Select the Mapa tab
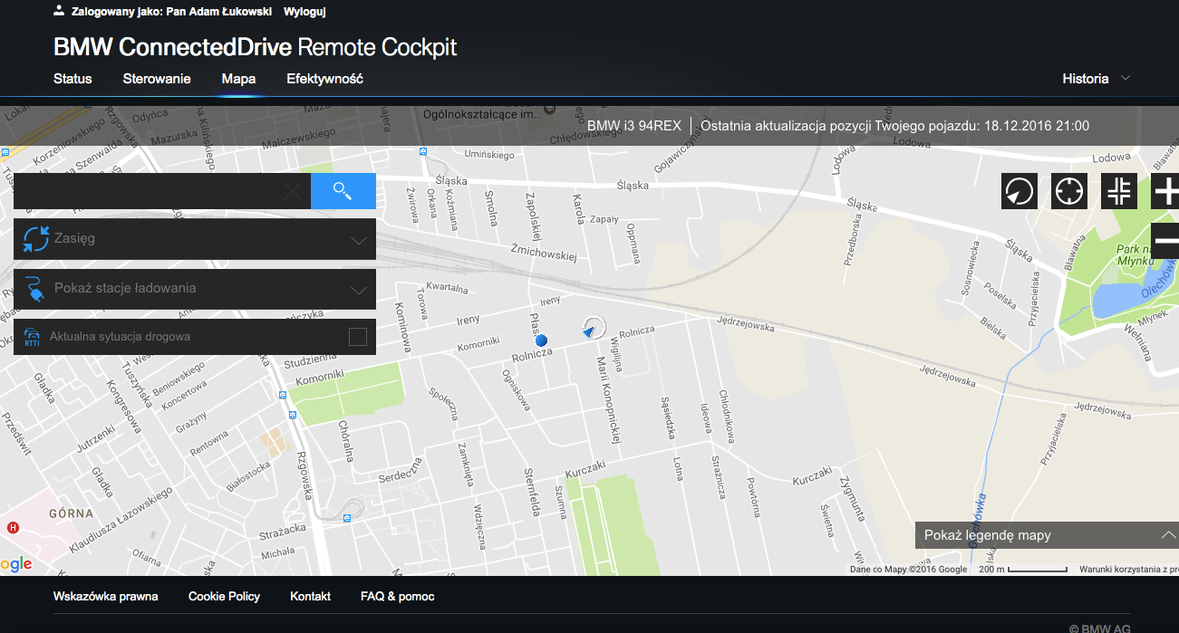 point(238,79)
